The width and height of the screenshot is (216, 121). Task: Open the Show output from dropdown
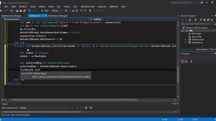pos(44,108)
